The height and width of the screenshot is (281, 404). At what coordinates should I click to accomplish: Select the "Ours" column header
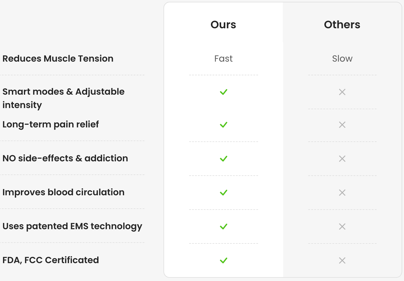pyautogui.click(x=223, y=25)
